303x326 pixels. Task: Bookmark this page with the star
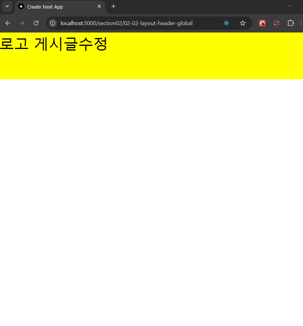click(x=243, y=23)
